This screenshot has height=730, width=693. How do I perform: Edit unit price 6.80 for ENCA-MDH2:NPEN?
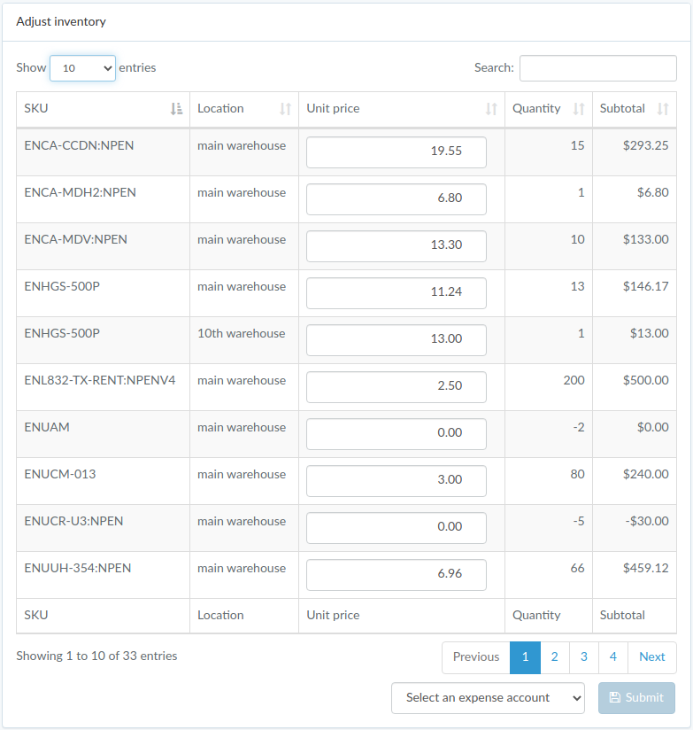coord(397,199)
